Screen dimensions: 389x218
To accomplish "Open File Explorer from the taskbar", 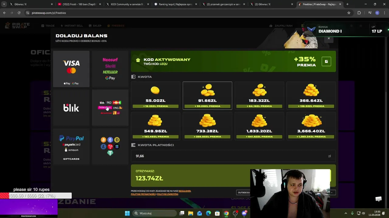I will pyautogui.click(x=191, y=213).
